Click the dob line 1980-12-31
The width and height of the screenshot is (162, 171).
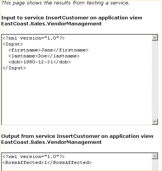[40, 62]
